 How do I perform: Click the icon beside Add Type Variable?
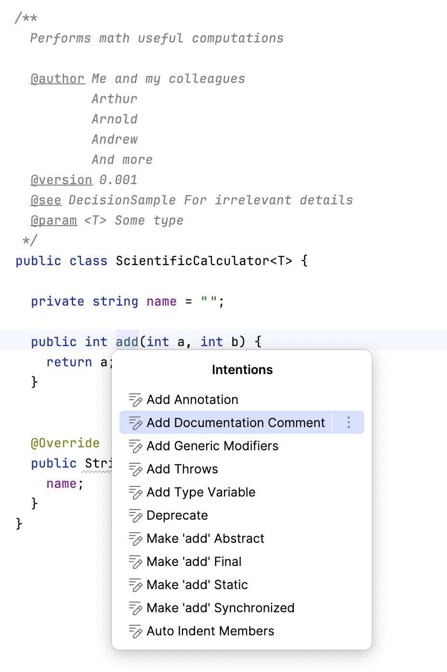tap(135, 492)
